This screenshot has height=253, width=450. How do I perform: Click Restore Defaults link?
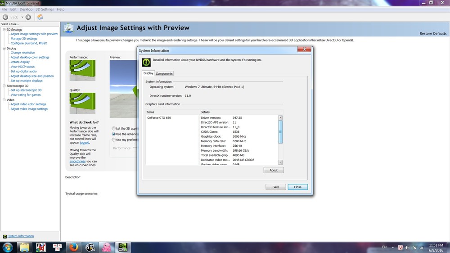[x=433, y=34]
